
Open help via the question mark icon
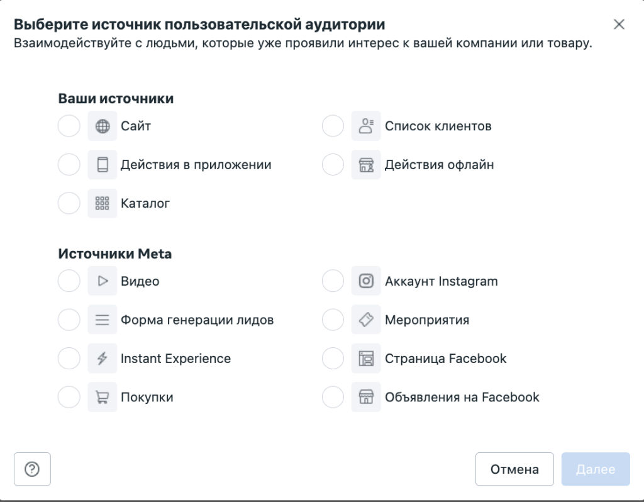point(32,469)
